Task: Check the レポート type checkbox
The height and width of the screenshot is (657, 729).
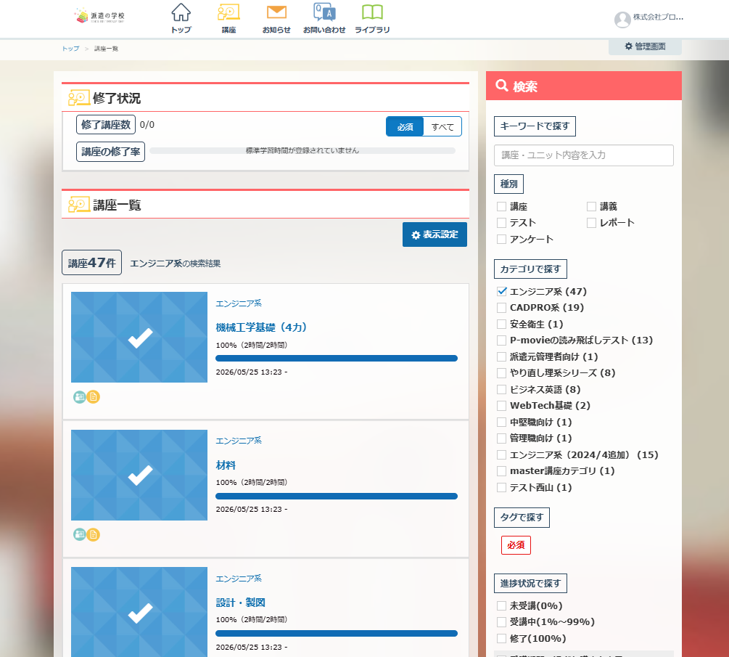Action: pos(591,223)
